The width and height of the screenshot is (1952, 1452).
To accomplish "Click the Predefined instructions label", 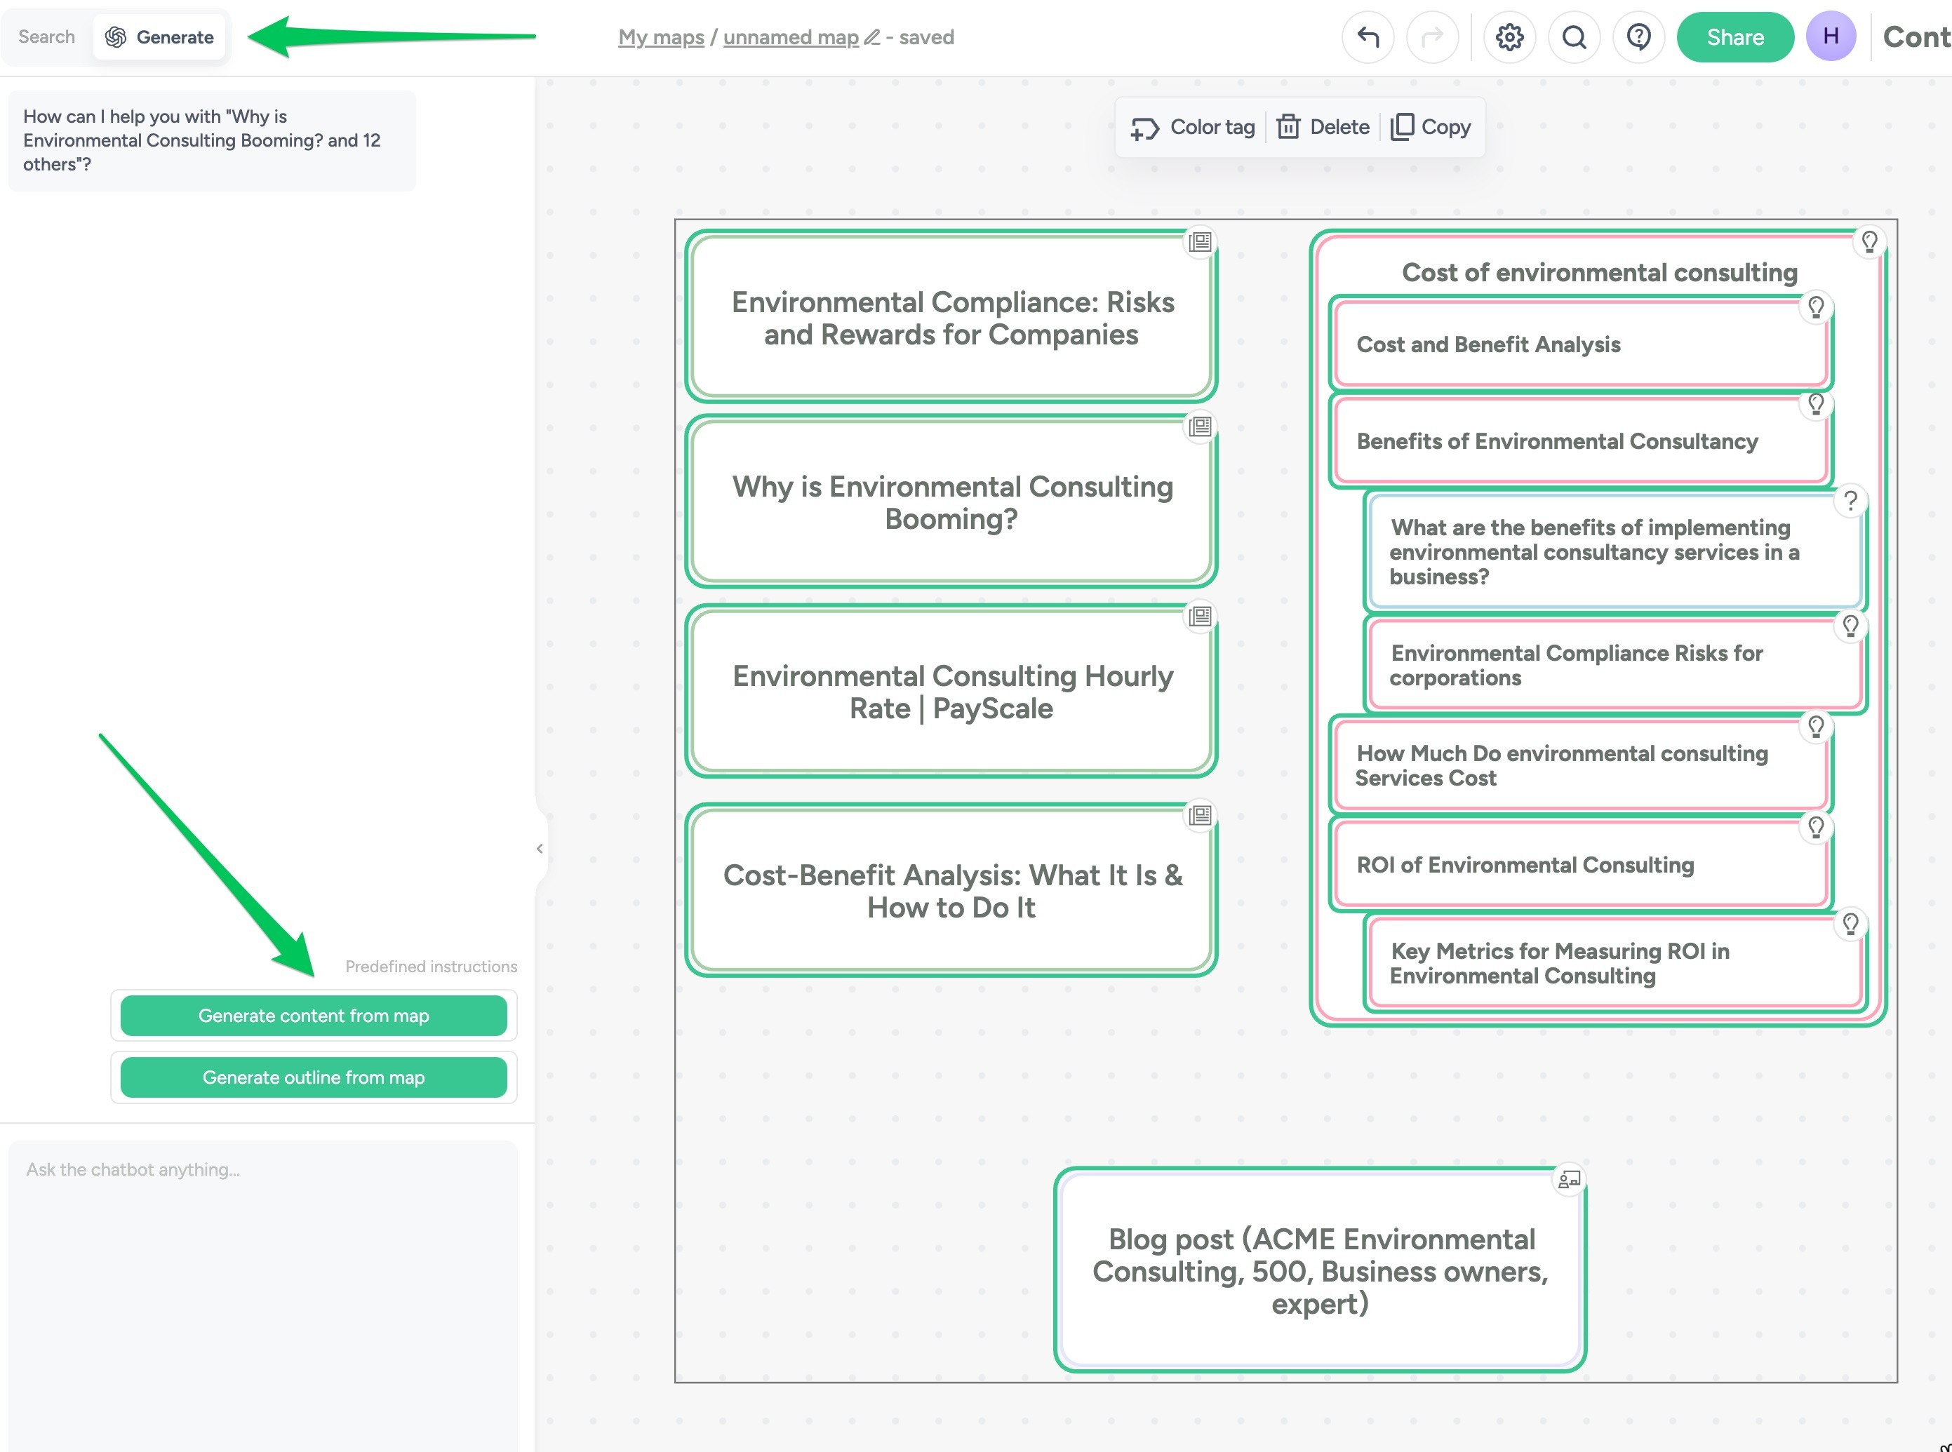I will pyautogui.click(x=431, y=966).
